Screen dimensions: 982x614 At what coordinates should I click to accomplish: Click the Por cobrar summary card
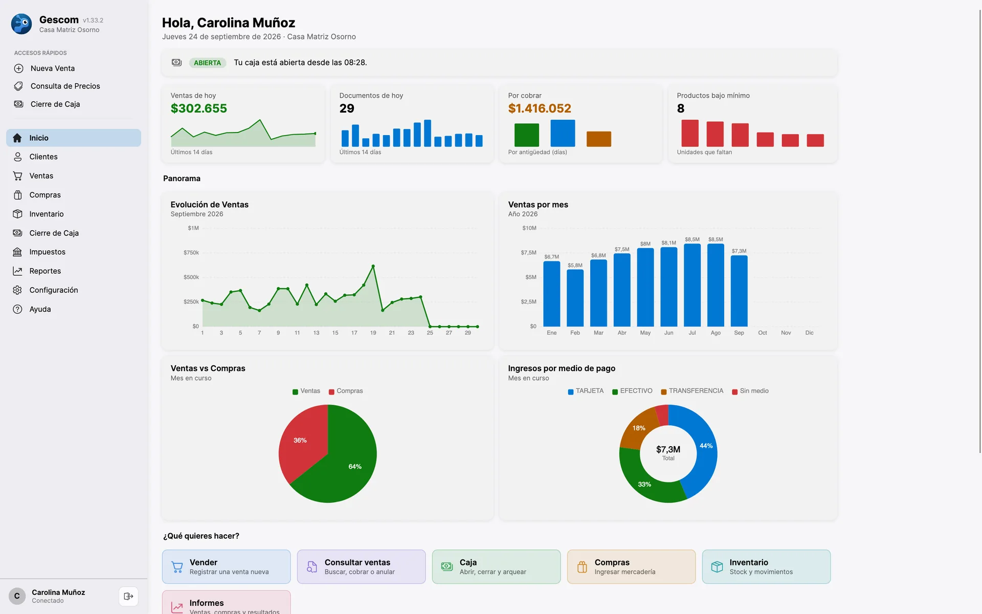point(581,124)
